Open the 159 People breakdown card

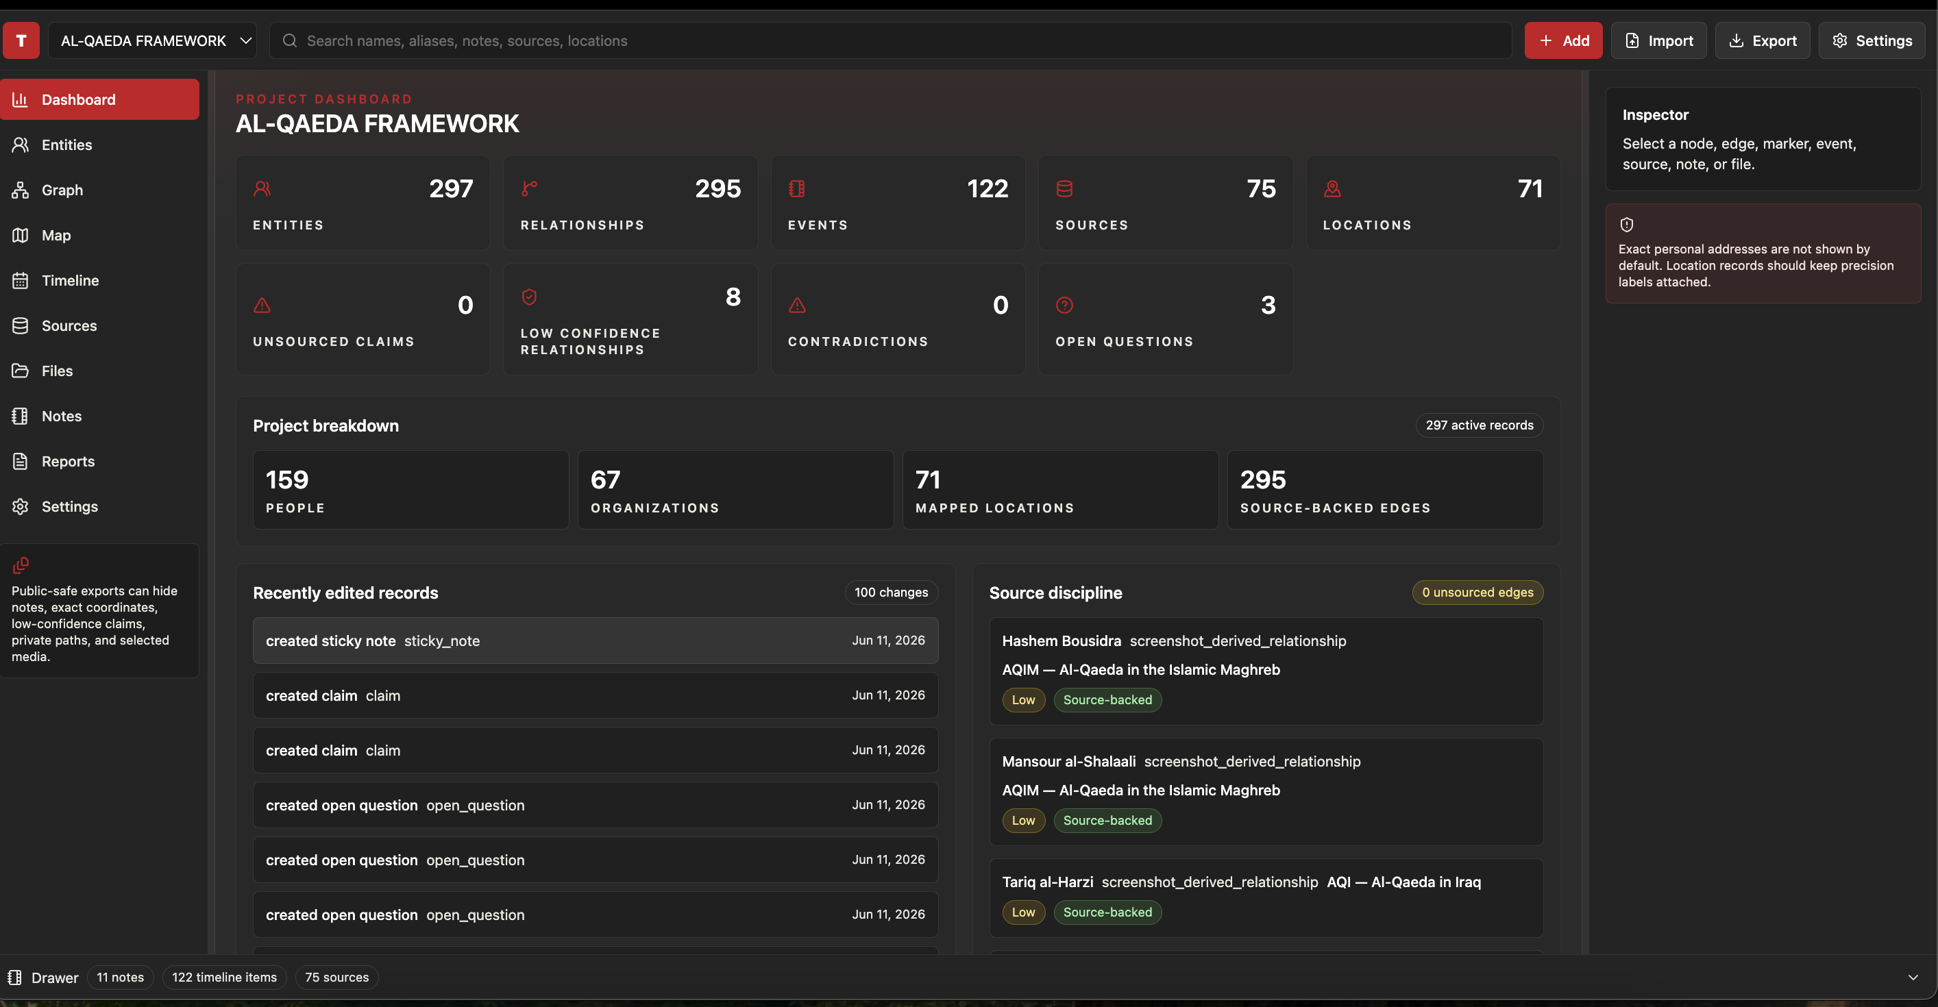coord(410,490)
